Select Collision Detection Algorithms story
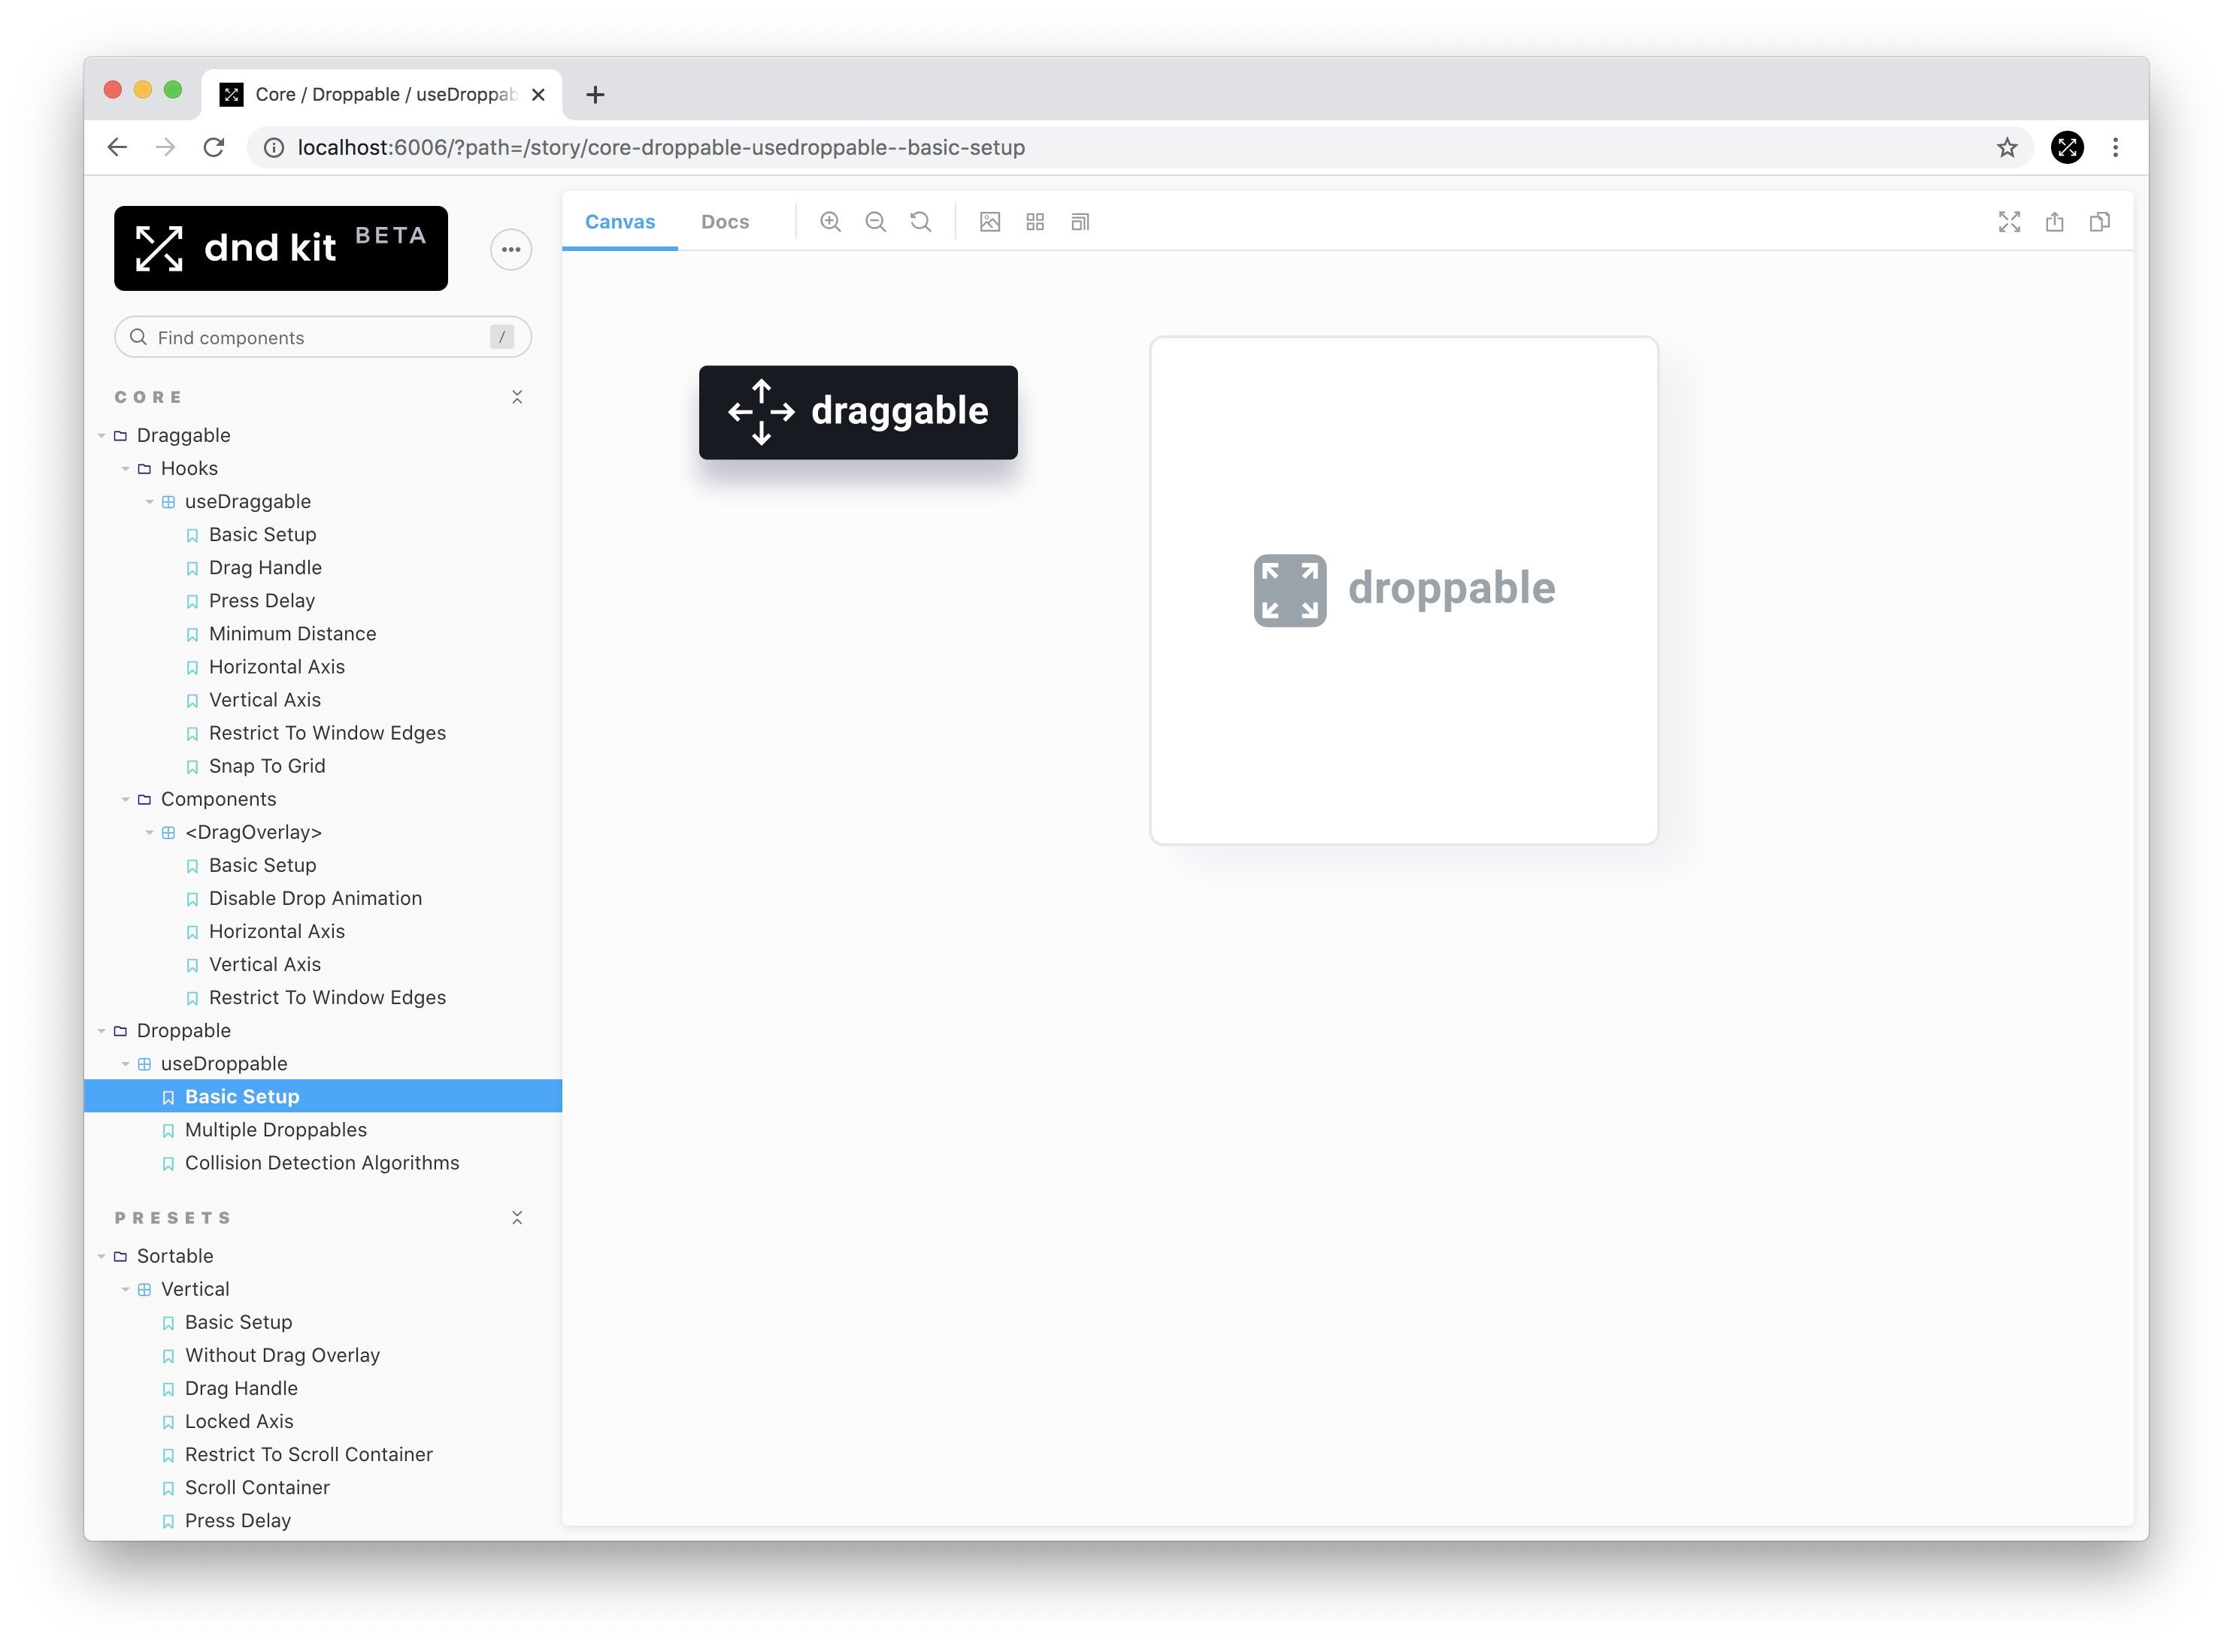The image size is (2233, 1652). 321,1163
